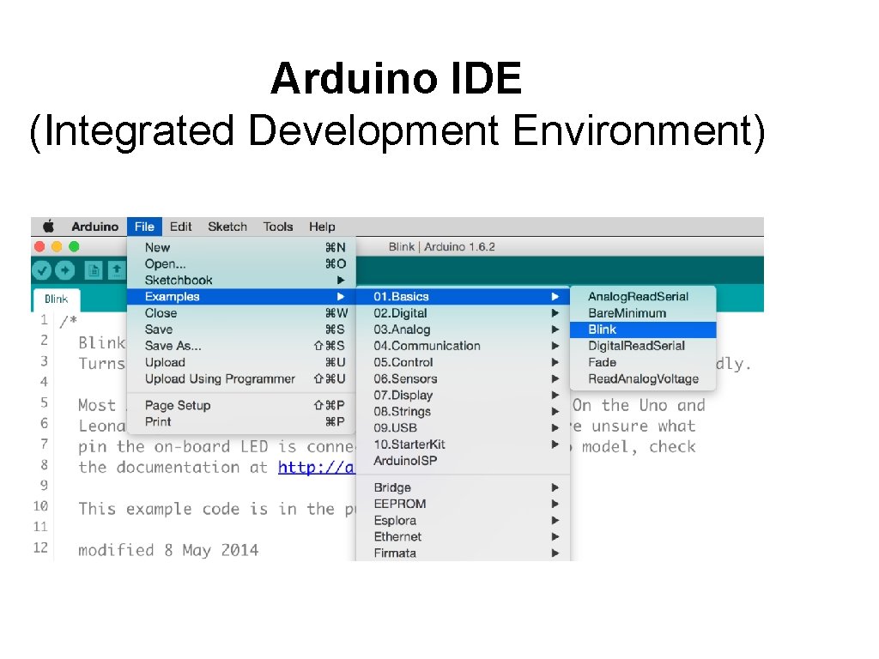The width and height of the screenshot is (879, 659).
Task: Click the Upload arrow toolbar icon
Action: click(x=65, y=270)
